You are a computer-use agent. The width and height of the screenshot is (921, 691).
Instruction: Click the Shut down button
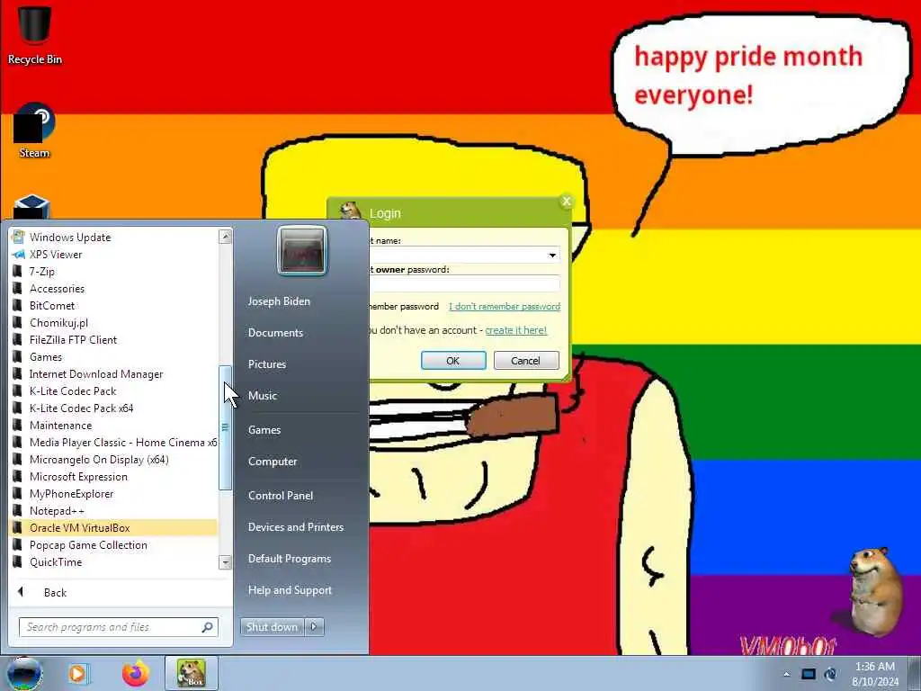pos(272,627)
